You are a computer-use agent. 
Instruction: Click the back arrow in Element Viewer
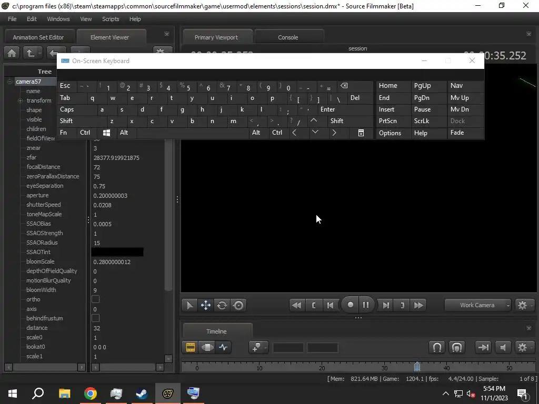coord(54,53)
